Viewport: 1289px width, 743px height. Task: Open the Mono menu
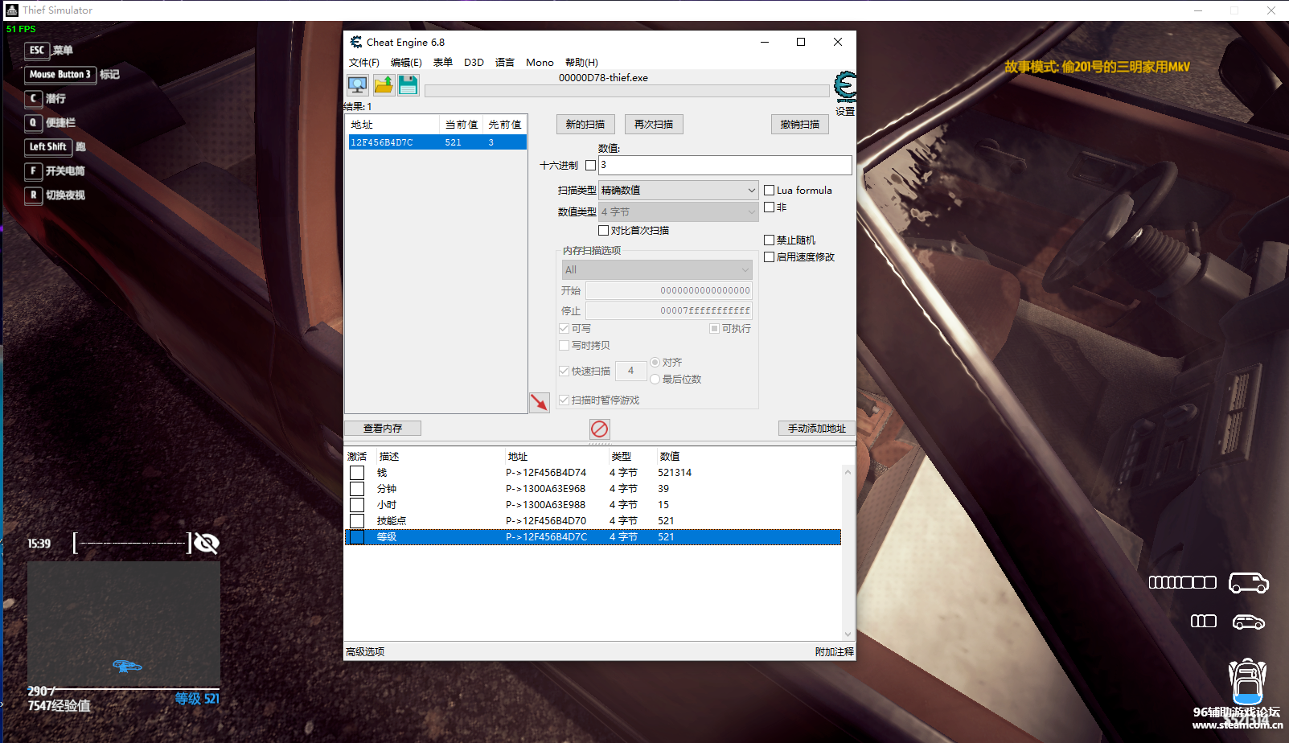[540, 63]
